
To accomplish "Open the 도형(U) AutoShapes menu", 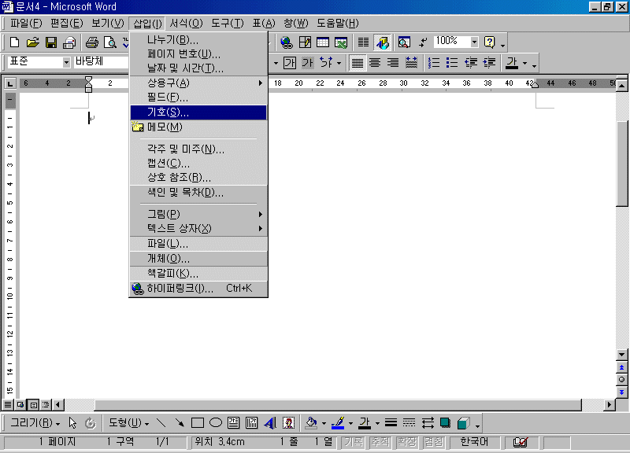I will click(x=128, y=423).
